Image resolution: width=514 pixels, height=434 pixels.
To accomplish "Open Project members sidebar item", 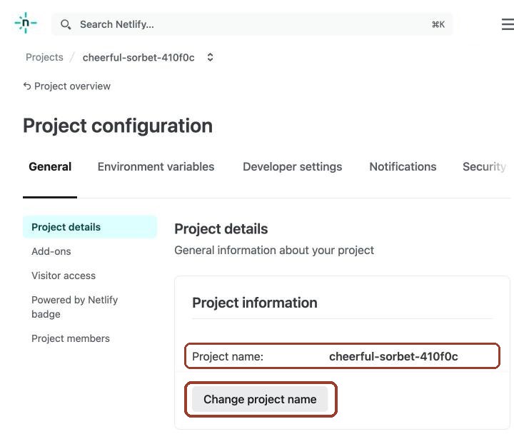I will (x=71, y=338).
